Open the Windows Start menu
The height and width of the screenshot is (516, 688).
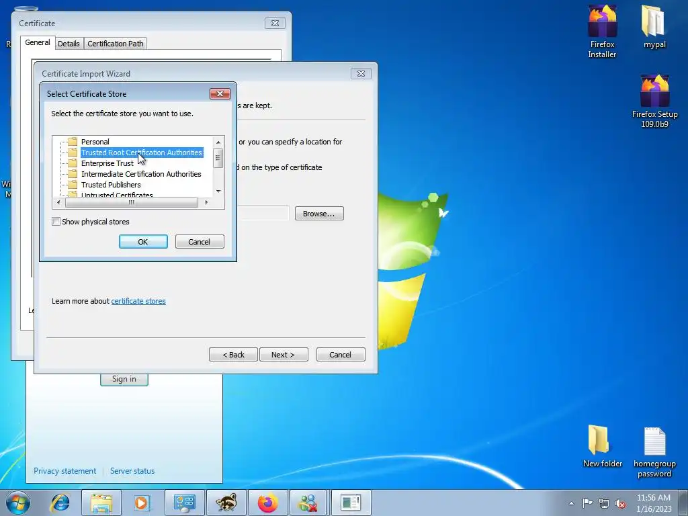tap(17, 503)
